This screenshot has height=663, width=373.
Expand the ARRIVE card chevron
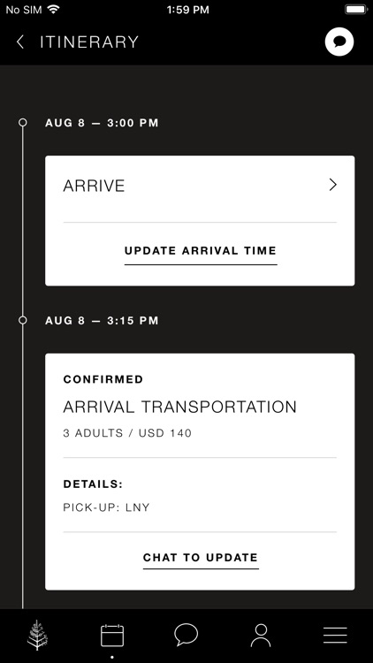pyautogui.click(x=333, y=185)
